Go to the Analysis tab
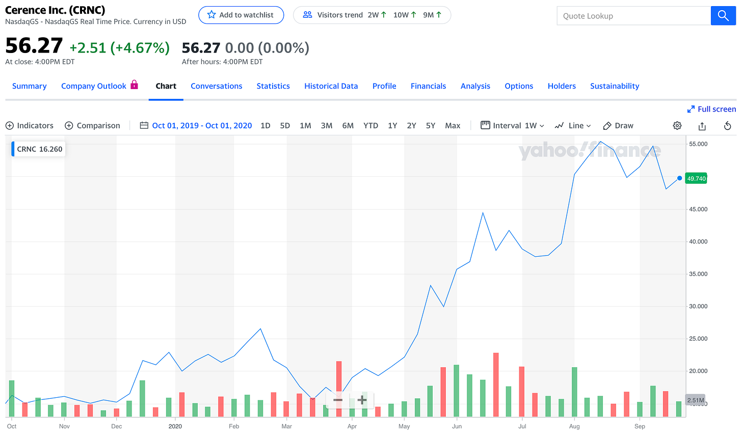 click(475, 86)
